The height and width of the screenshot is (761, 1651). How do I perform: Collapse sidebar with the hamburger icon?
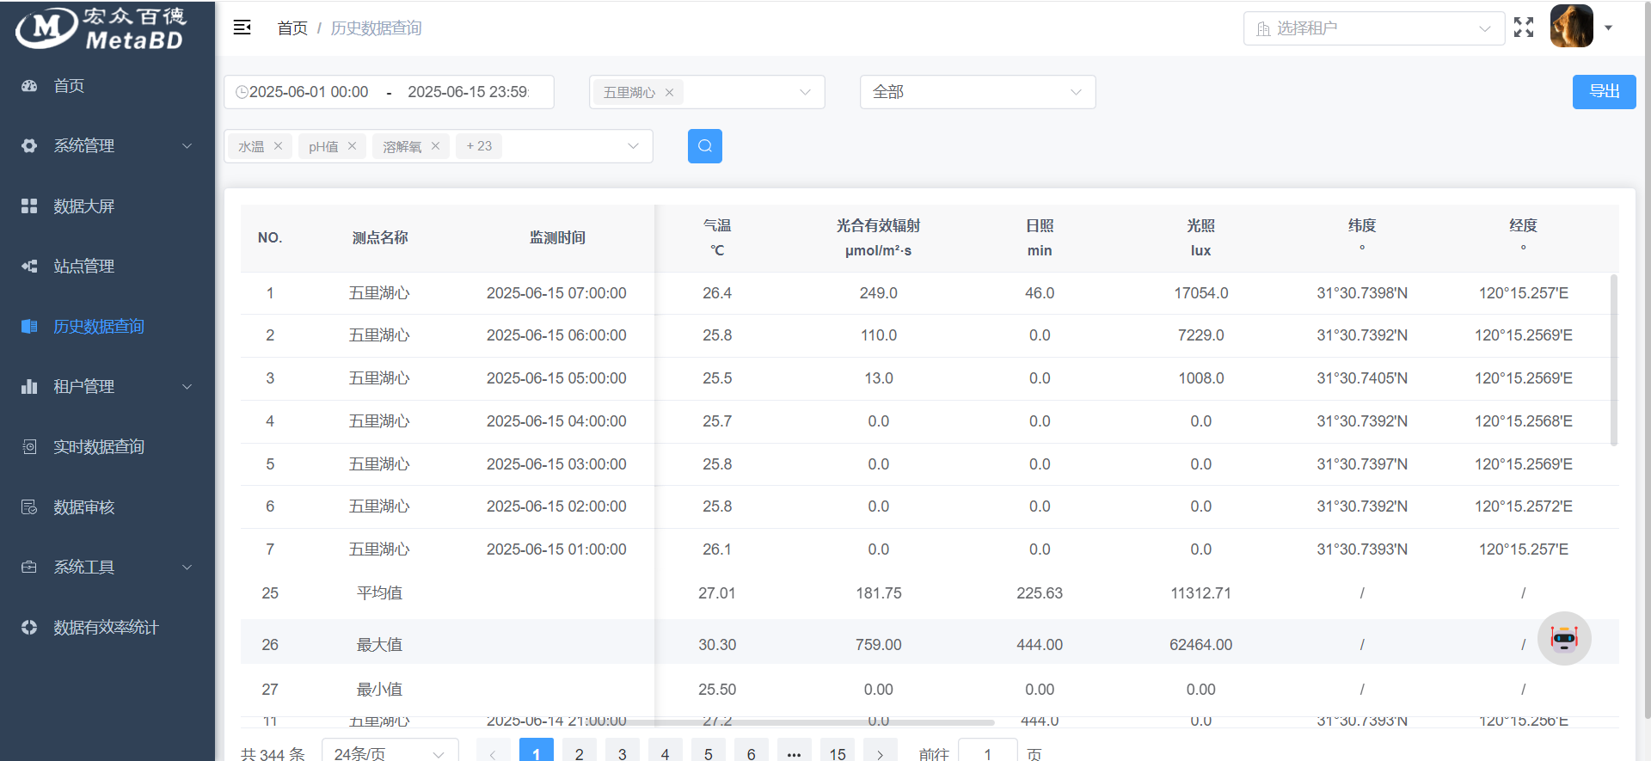242,28
